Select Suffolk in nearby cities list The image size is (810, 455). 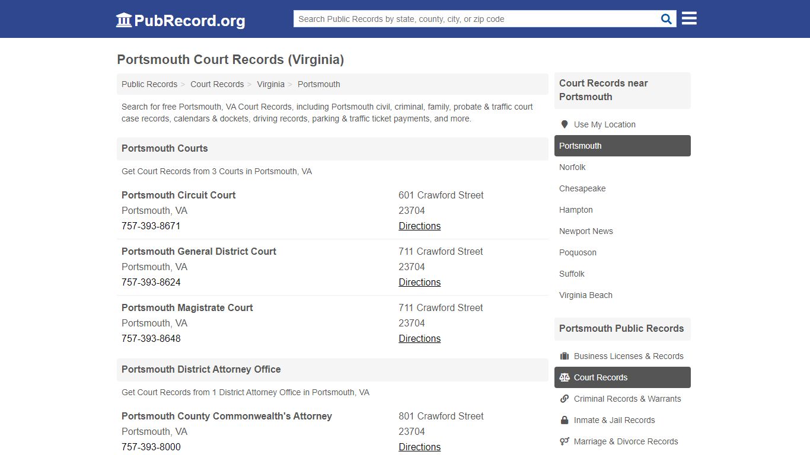coord(623,274)
